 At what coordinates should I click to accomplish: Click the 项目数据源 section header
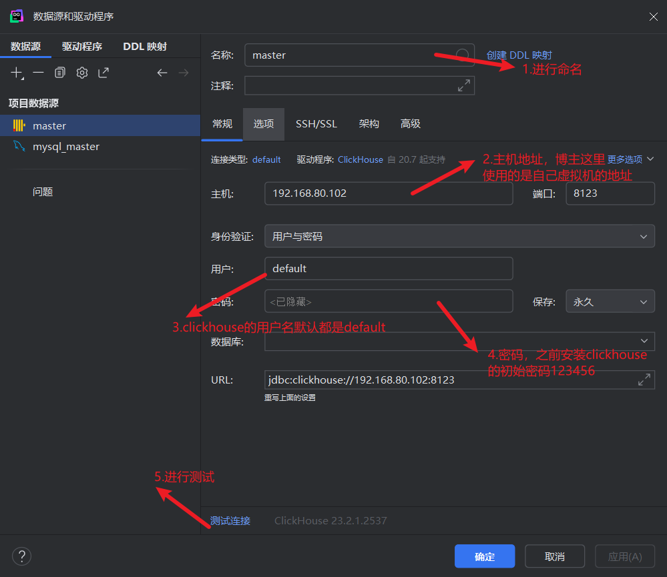[x=33, y=103]
